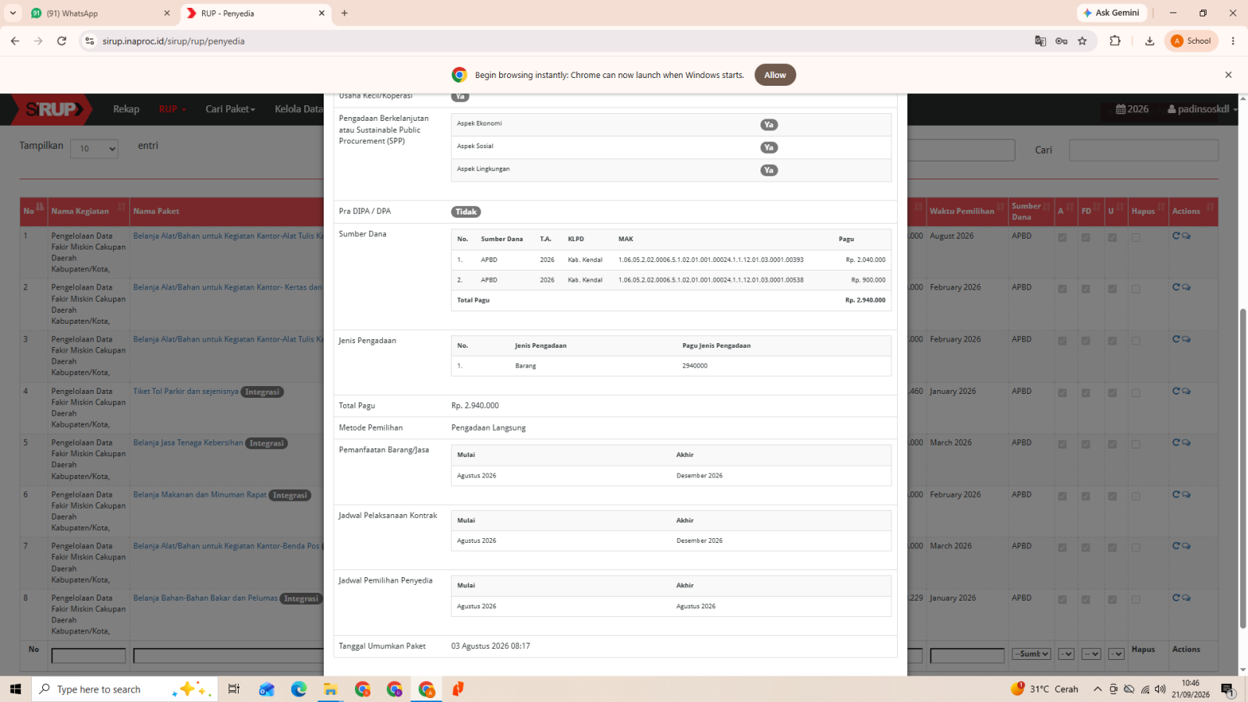Image resolution: width=1248 pixels, height=702 pixels.
Task: Open the Google Translate icon in address bar
Action: (x=1040, y=41)
